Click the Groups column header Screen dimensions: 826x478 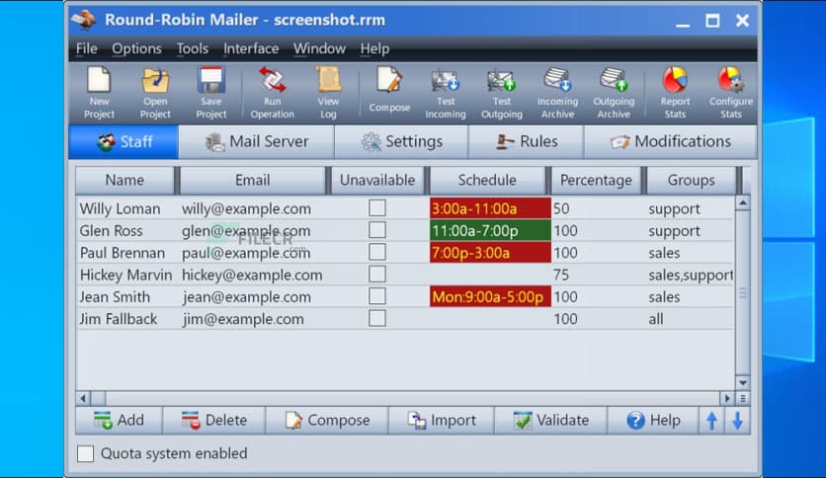point(692,180)
